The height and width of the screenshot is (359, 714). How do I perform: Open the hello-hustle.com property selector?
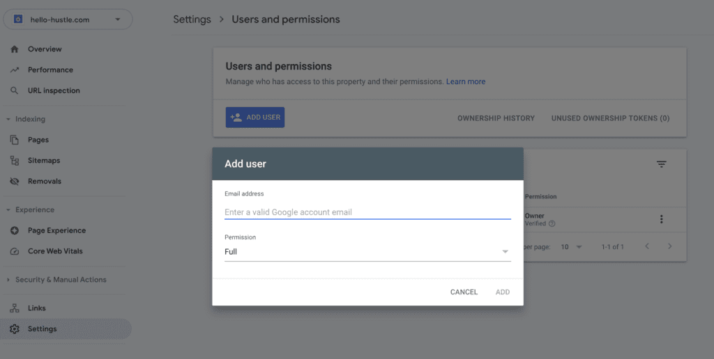(x=68, y=19)
